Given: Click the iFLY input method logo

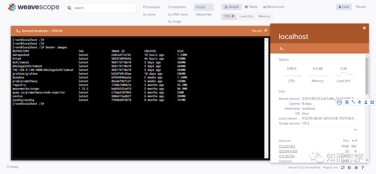Looking at the screenshot, I should 339,102.
